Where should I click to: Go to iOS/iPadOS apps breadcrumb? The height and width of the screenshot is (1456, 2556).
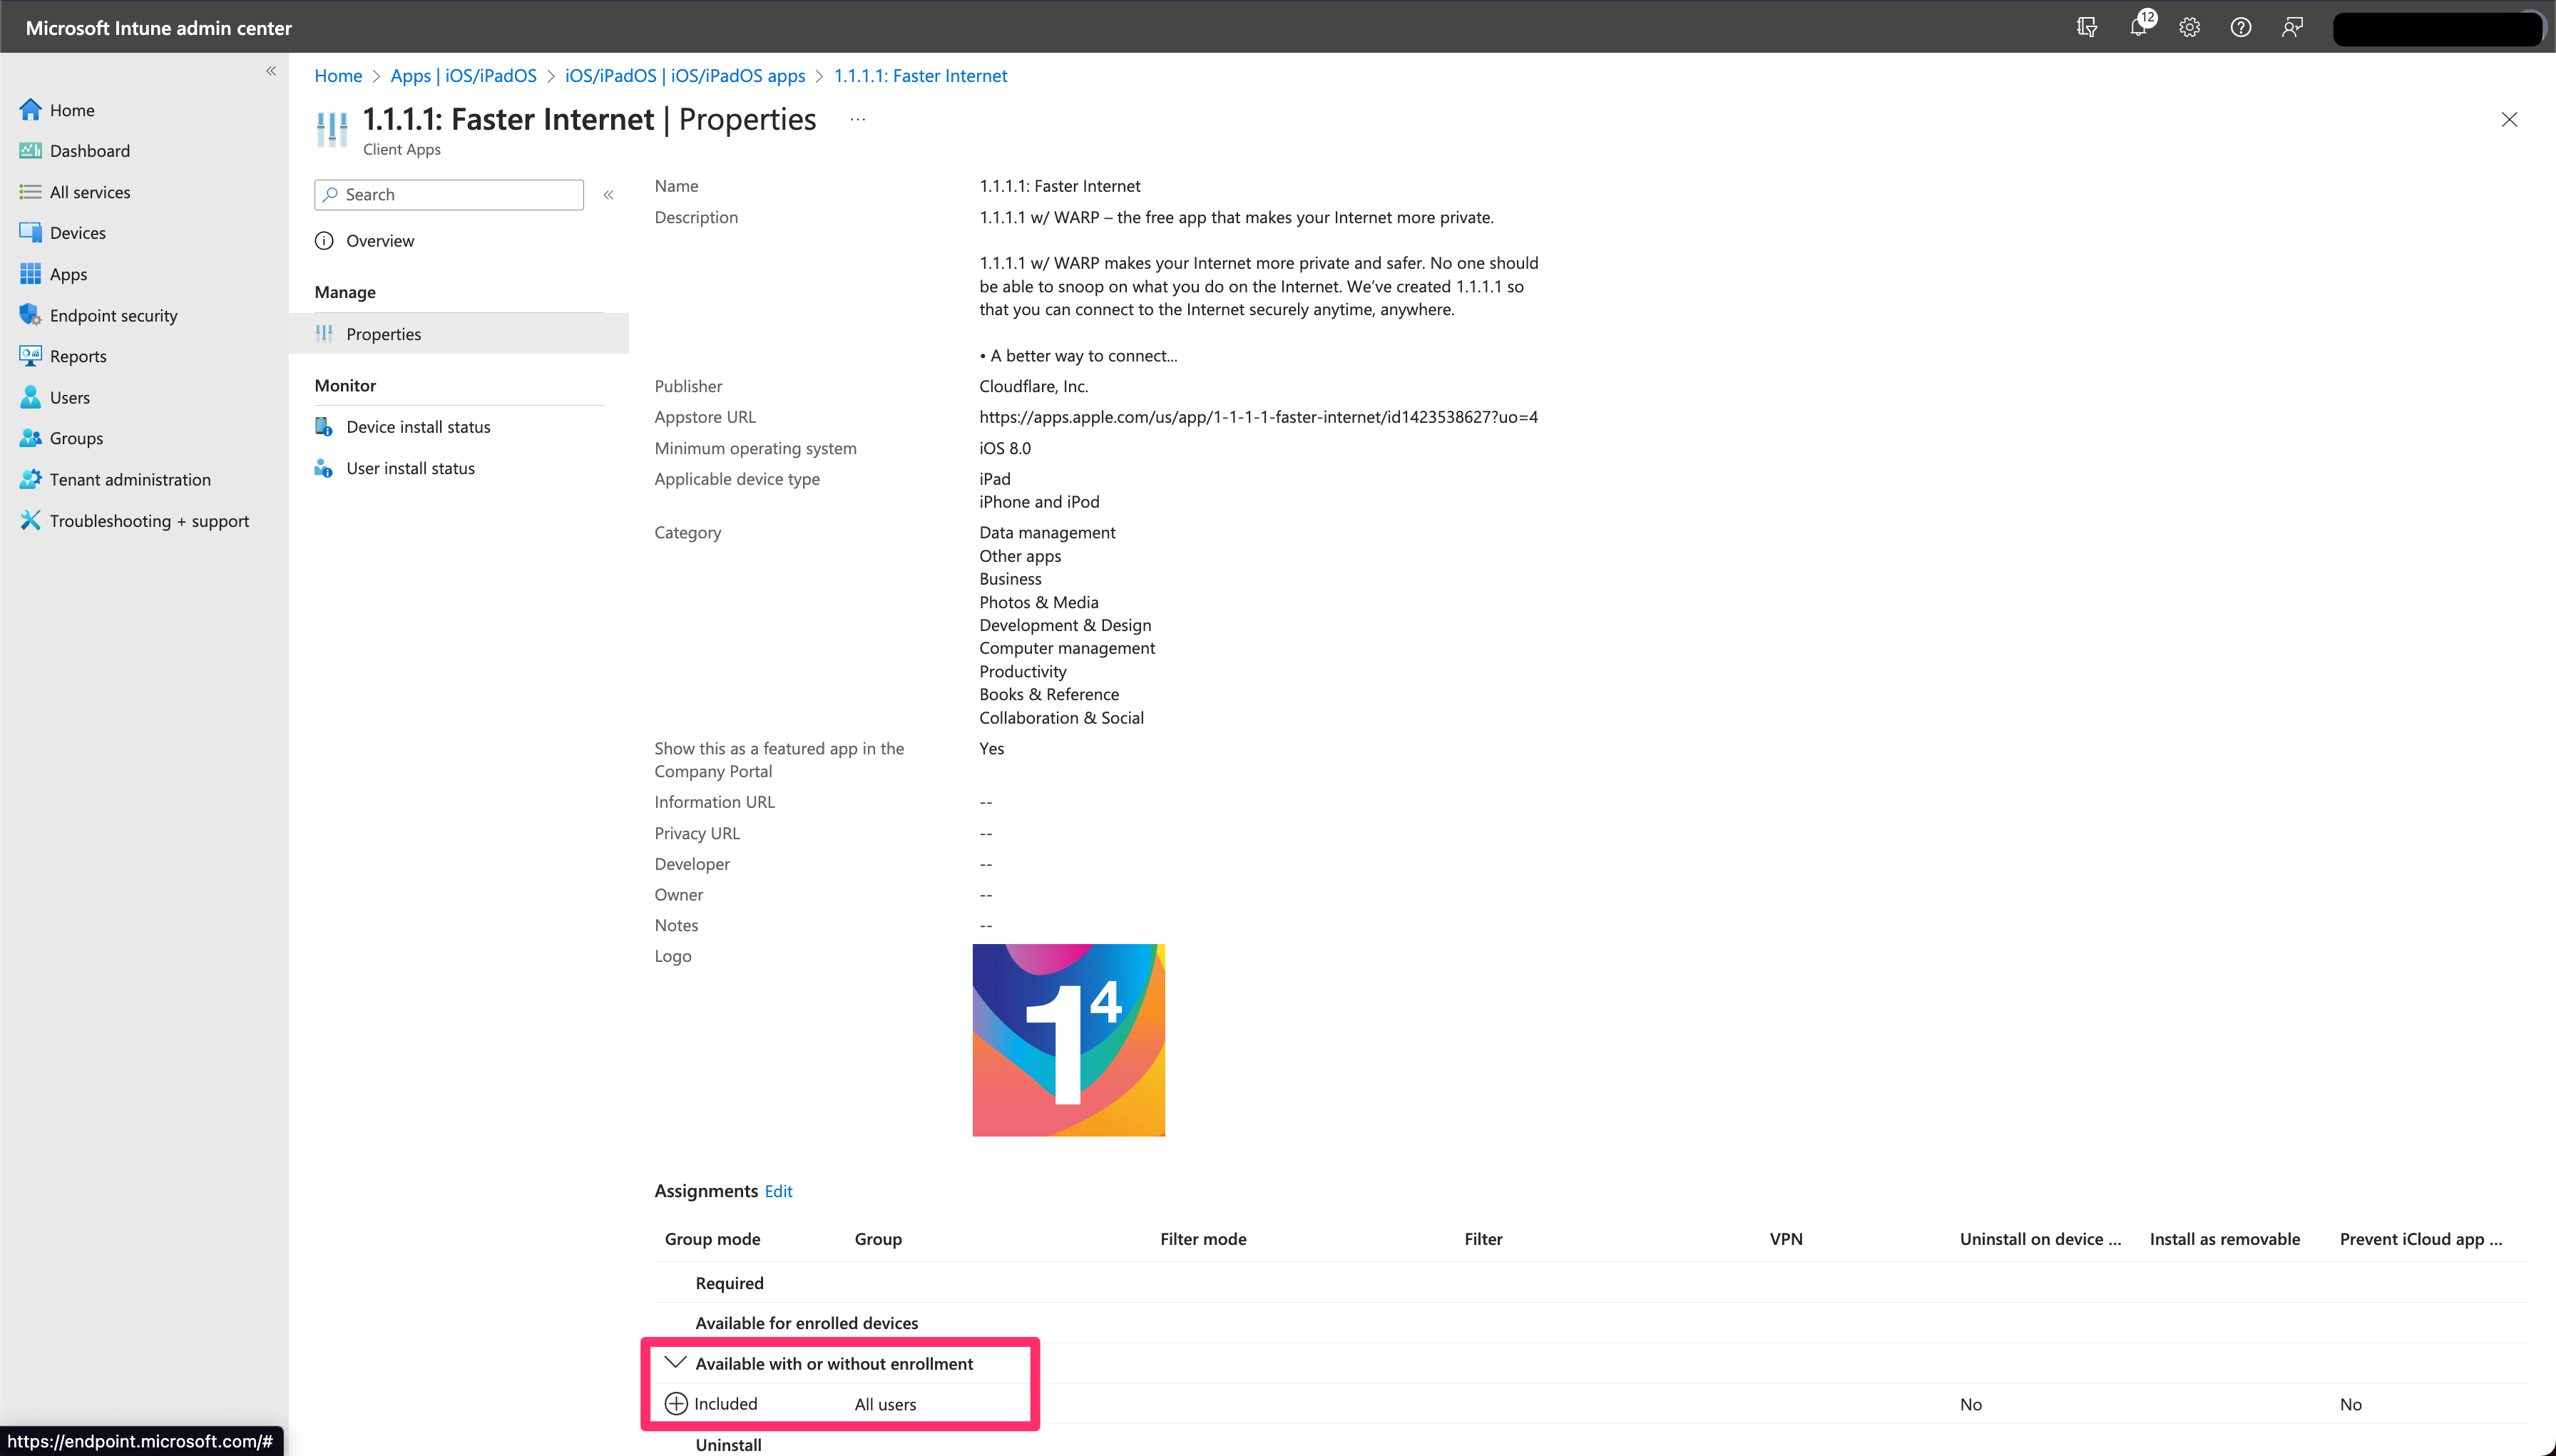point(685,76)
